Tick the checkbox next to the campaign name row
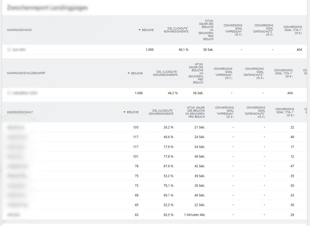This screenshot has width=310, height=226. click(9, 49)
